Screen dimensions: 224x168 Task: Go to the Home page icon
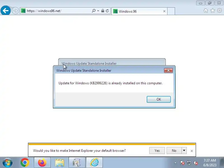[x=206, y=11]
